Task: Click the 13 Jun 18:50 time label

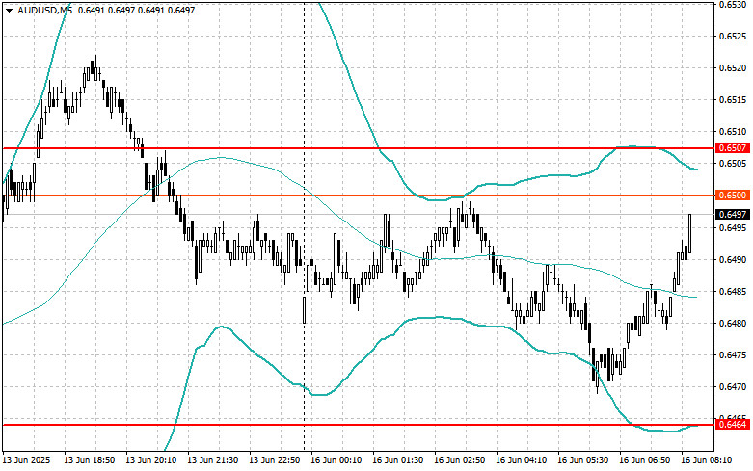Action: pos(90,460)
